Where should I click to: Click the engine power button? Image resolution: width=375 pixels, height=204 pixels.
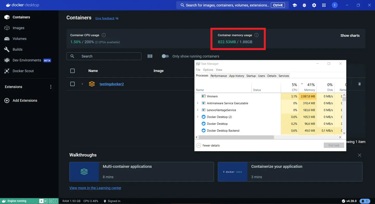click(51, 201)
